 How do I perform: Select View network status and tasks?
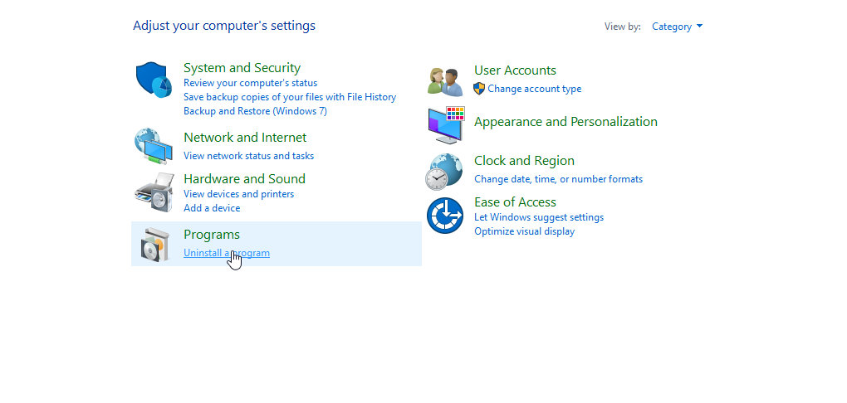(248, 156)
